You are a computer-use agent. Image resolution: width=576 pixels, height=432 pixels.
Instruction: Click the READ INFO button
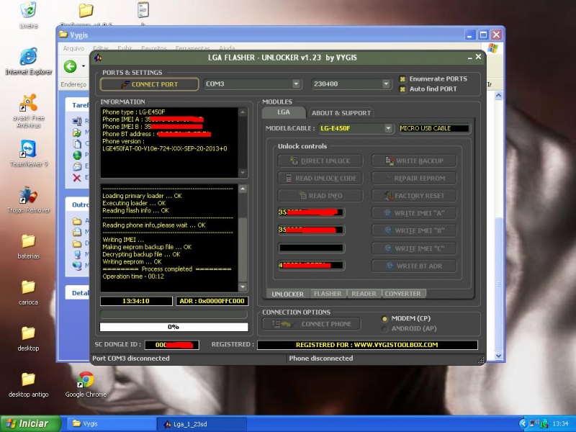(320, 196)
